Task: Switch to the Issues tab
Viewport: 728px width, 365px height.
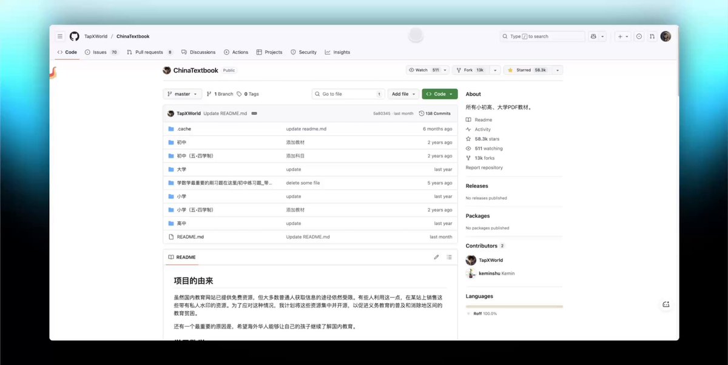Action: (x=98, y=52)
